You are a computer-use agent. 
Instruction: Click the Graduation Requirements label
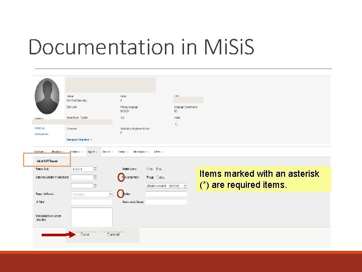coord(135,128)
